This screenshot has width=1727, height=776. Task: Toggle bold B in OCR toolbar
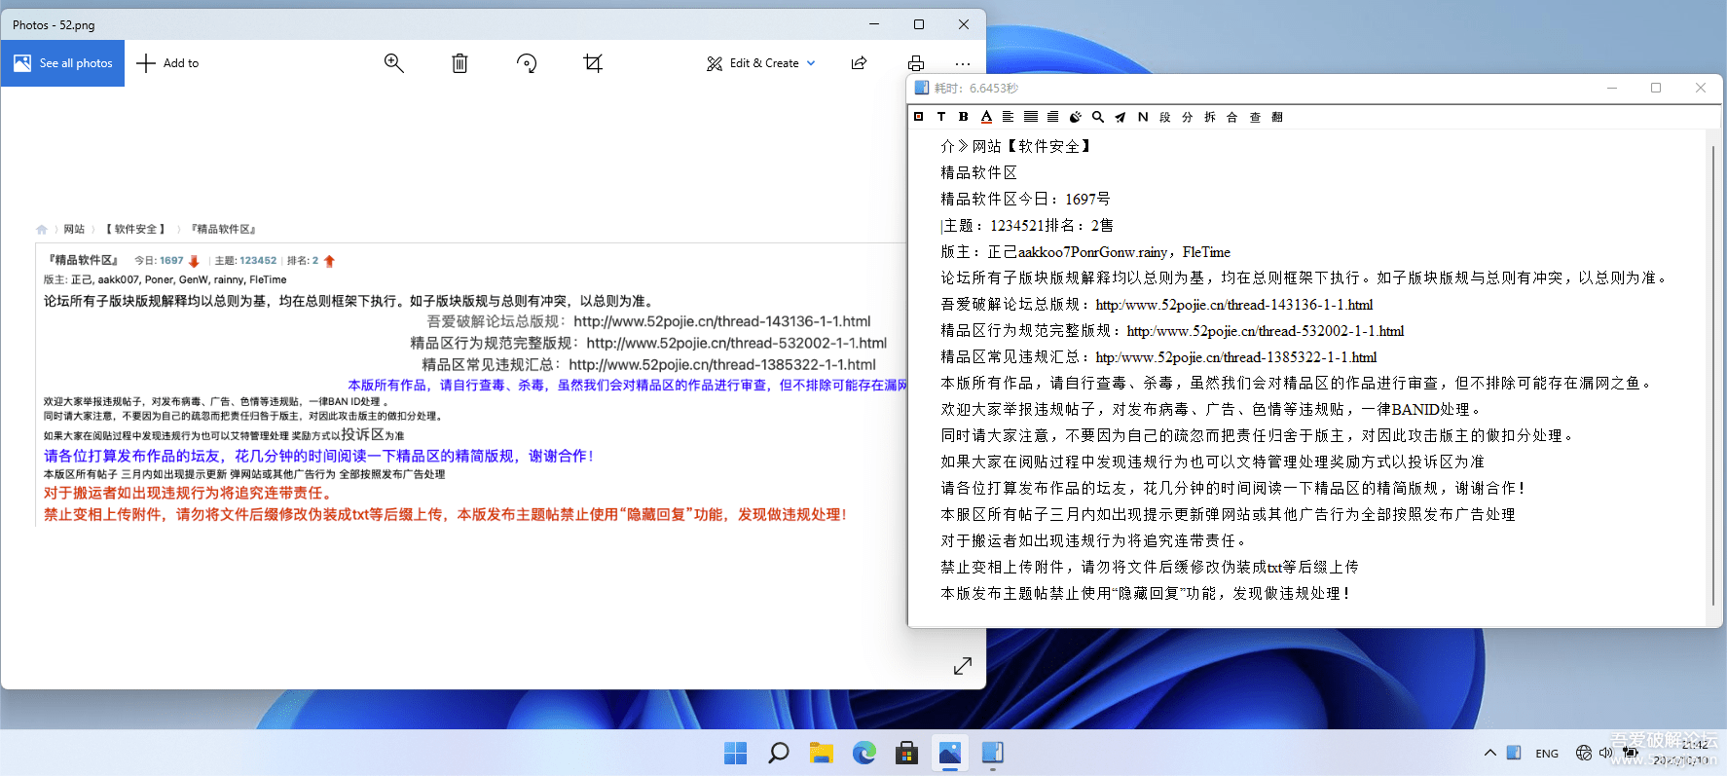pos(964,117)
